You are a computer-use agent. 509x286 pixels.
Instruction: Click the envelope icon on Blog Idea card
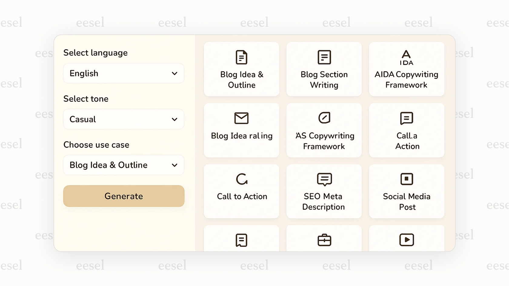(241, 118)
